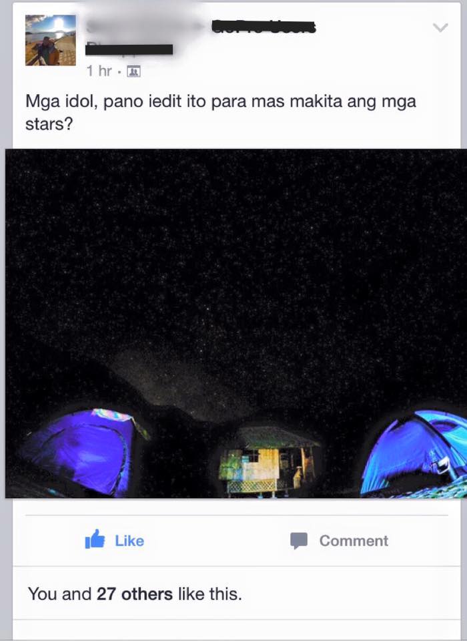Click the speech bubble Comment icon
Screen dimensions: 467x641
299,540
